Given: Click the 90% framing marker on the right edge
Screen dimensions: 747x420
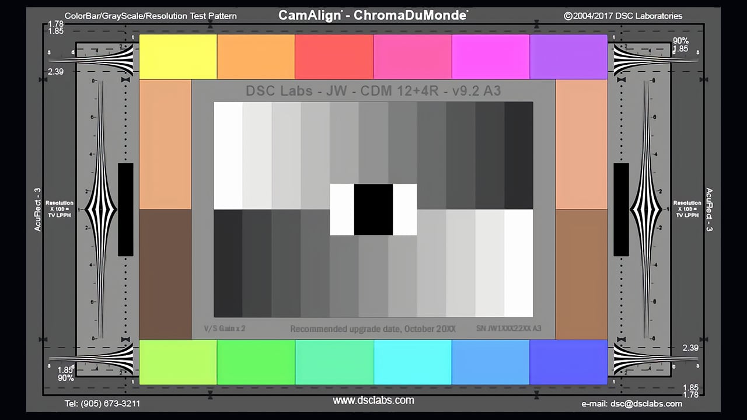Looking at the screenshot, I should pos(680,41).
